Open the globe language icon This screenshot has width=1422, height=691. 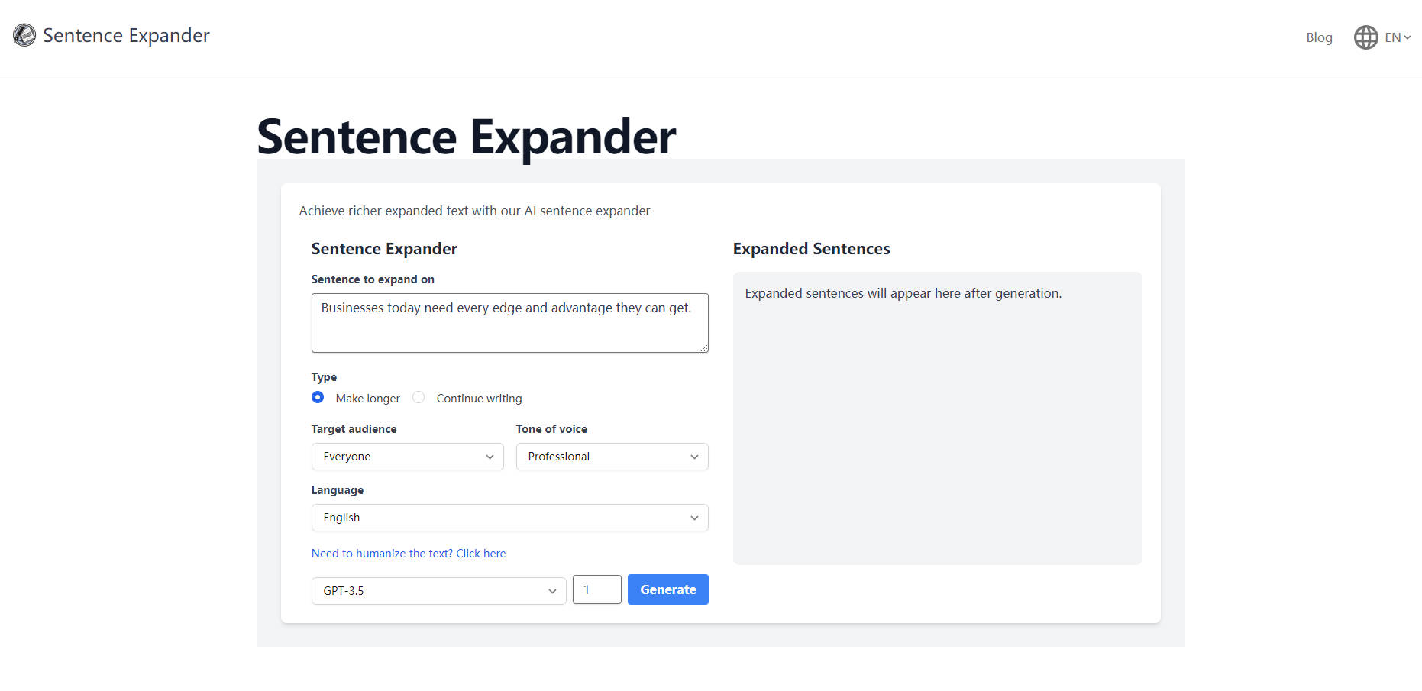(1366, 37)
